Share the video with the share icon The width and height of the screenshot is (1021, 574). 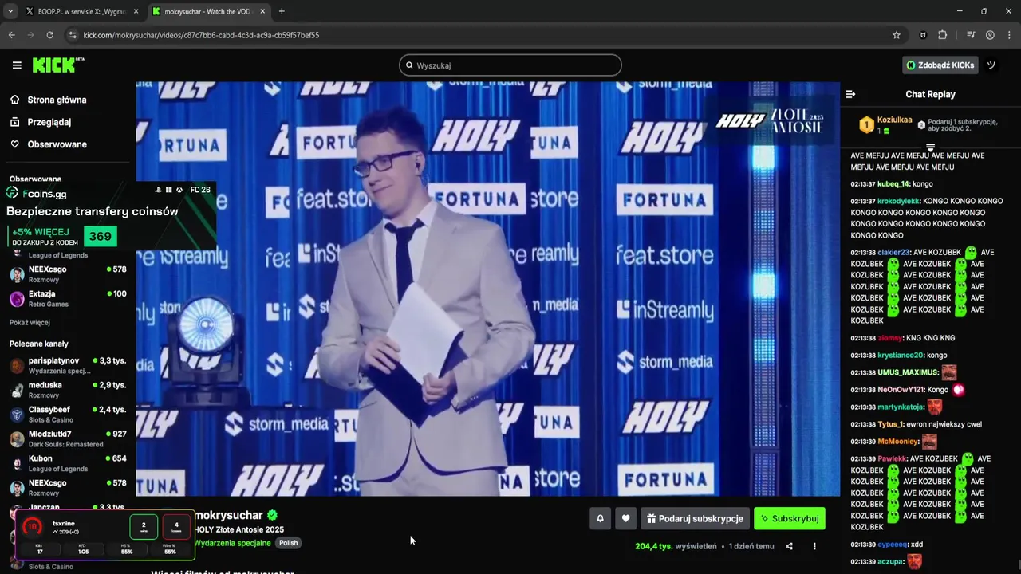[x=789, y=546]
